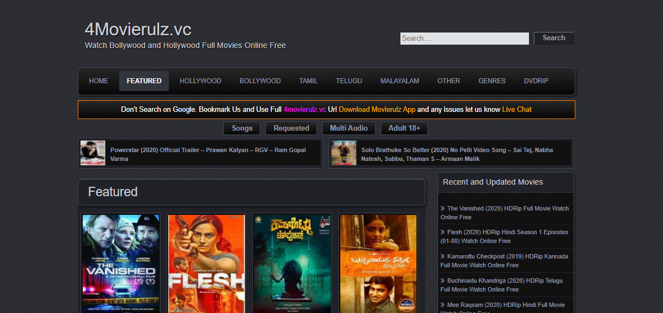663x313 pixels.
Task: Open the Buchinaidu Khandriga movie poster
Action: coord(378,263)
